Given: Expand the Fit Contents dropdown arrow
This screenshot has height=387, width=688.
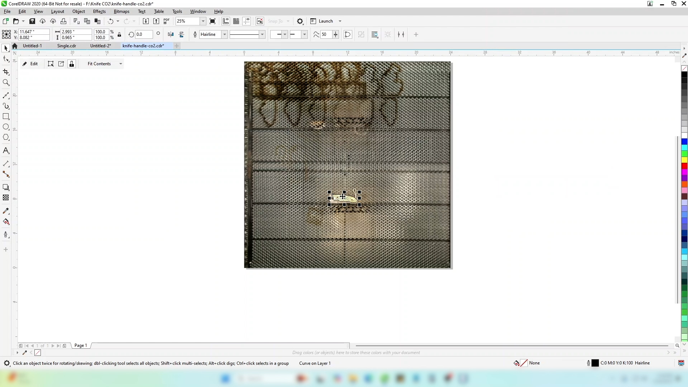Looking at the screenshot, I should (121, 64).
